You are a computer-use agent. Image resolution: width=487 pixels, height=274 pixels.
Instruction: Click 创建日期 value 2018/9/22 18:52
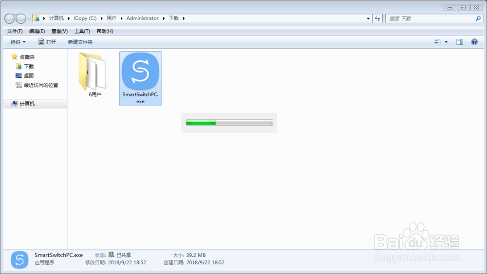pos(206,262)
